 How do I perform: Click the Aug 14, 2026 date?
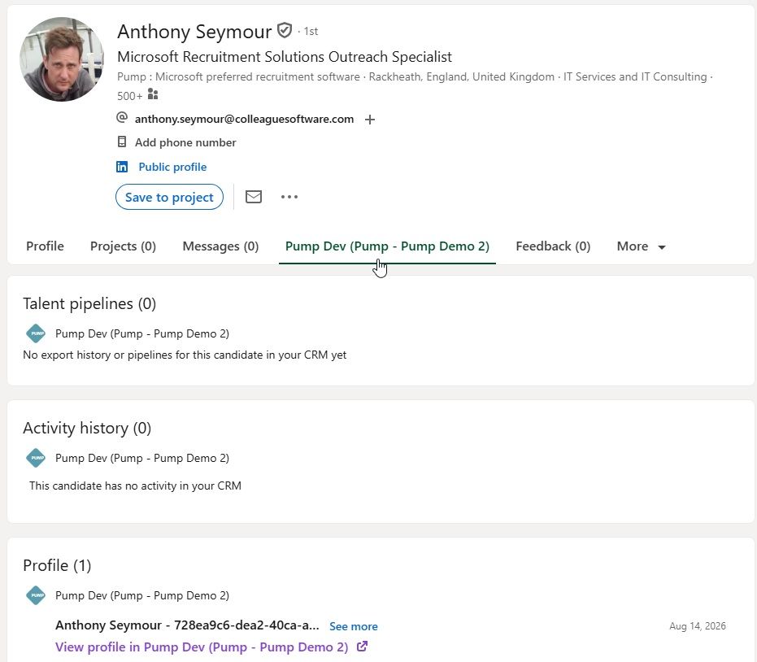(697, 626)
